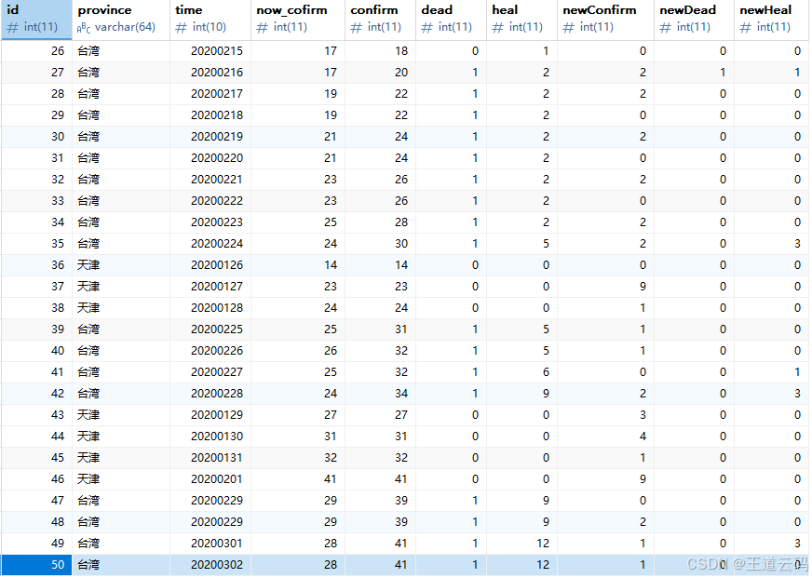Select row with id 36
The image size is (812, 578).
[404, 265]
